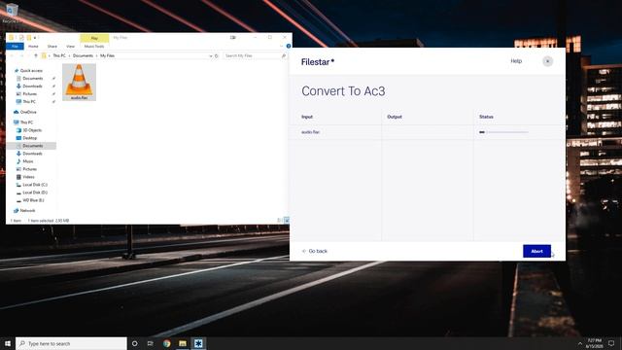Click the taskbar search box
Screen dimensions: 622x350
point(71,343)
